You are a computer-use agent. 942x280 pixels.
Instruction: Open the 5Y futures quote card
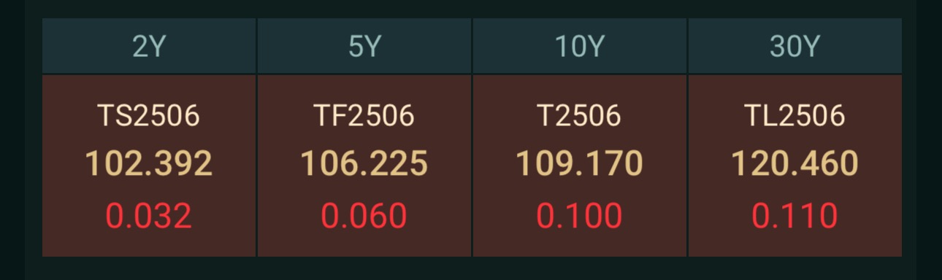[364, 166]
